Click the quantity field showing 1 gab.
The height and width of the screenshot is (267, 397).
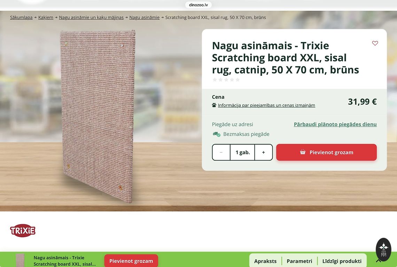click(243, 152)
